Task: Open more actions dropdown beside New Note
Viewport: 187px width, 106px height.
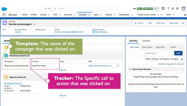Action: (183, 23)
